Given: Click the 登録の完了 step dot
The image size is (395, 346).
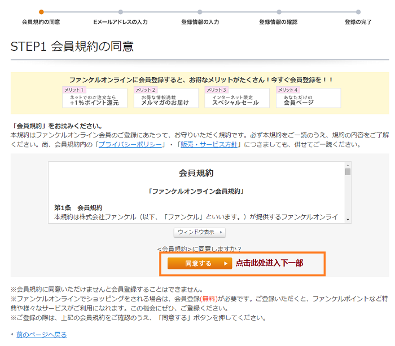Looking at the screenshot, I should point(358,11).
